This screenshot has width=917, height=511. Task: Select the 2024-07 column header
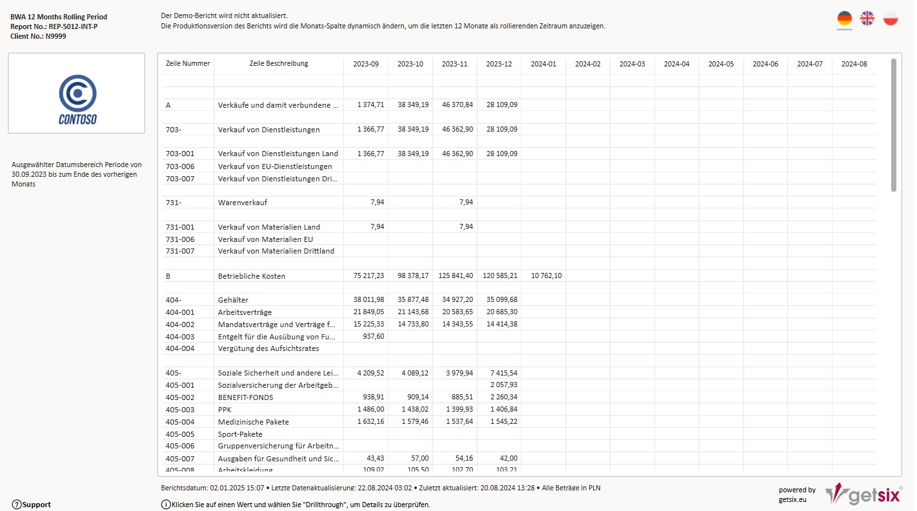pyautogui.click(x=810, y=64)
